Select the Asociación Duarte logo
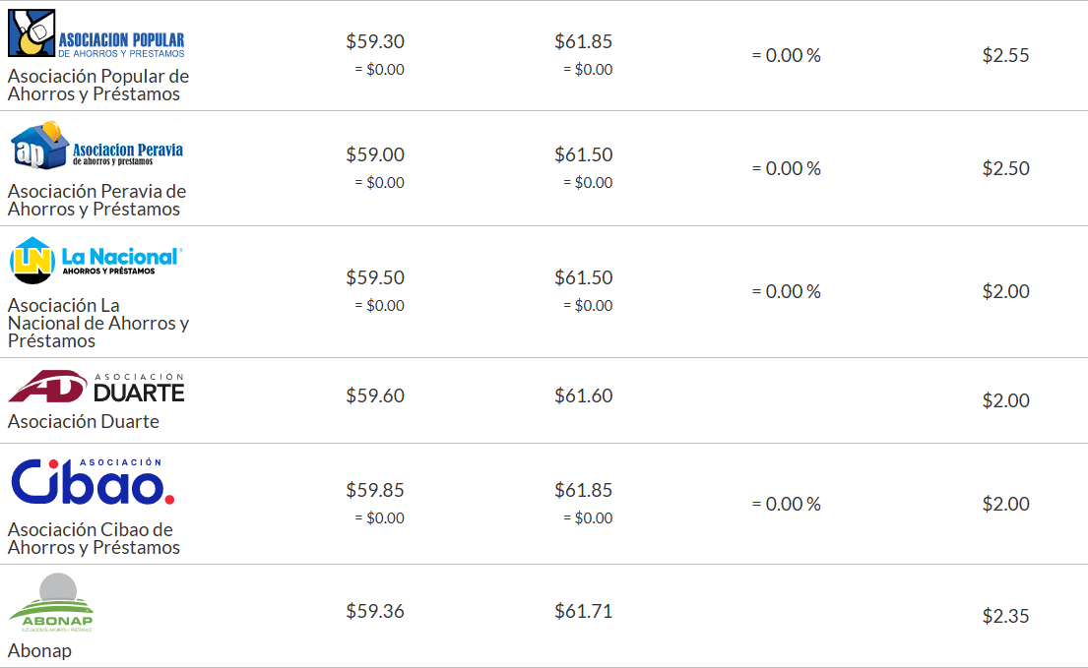1088x668 pixels. [x=96, y=388]
